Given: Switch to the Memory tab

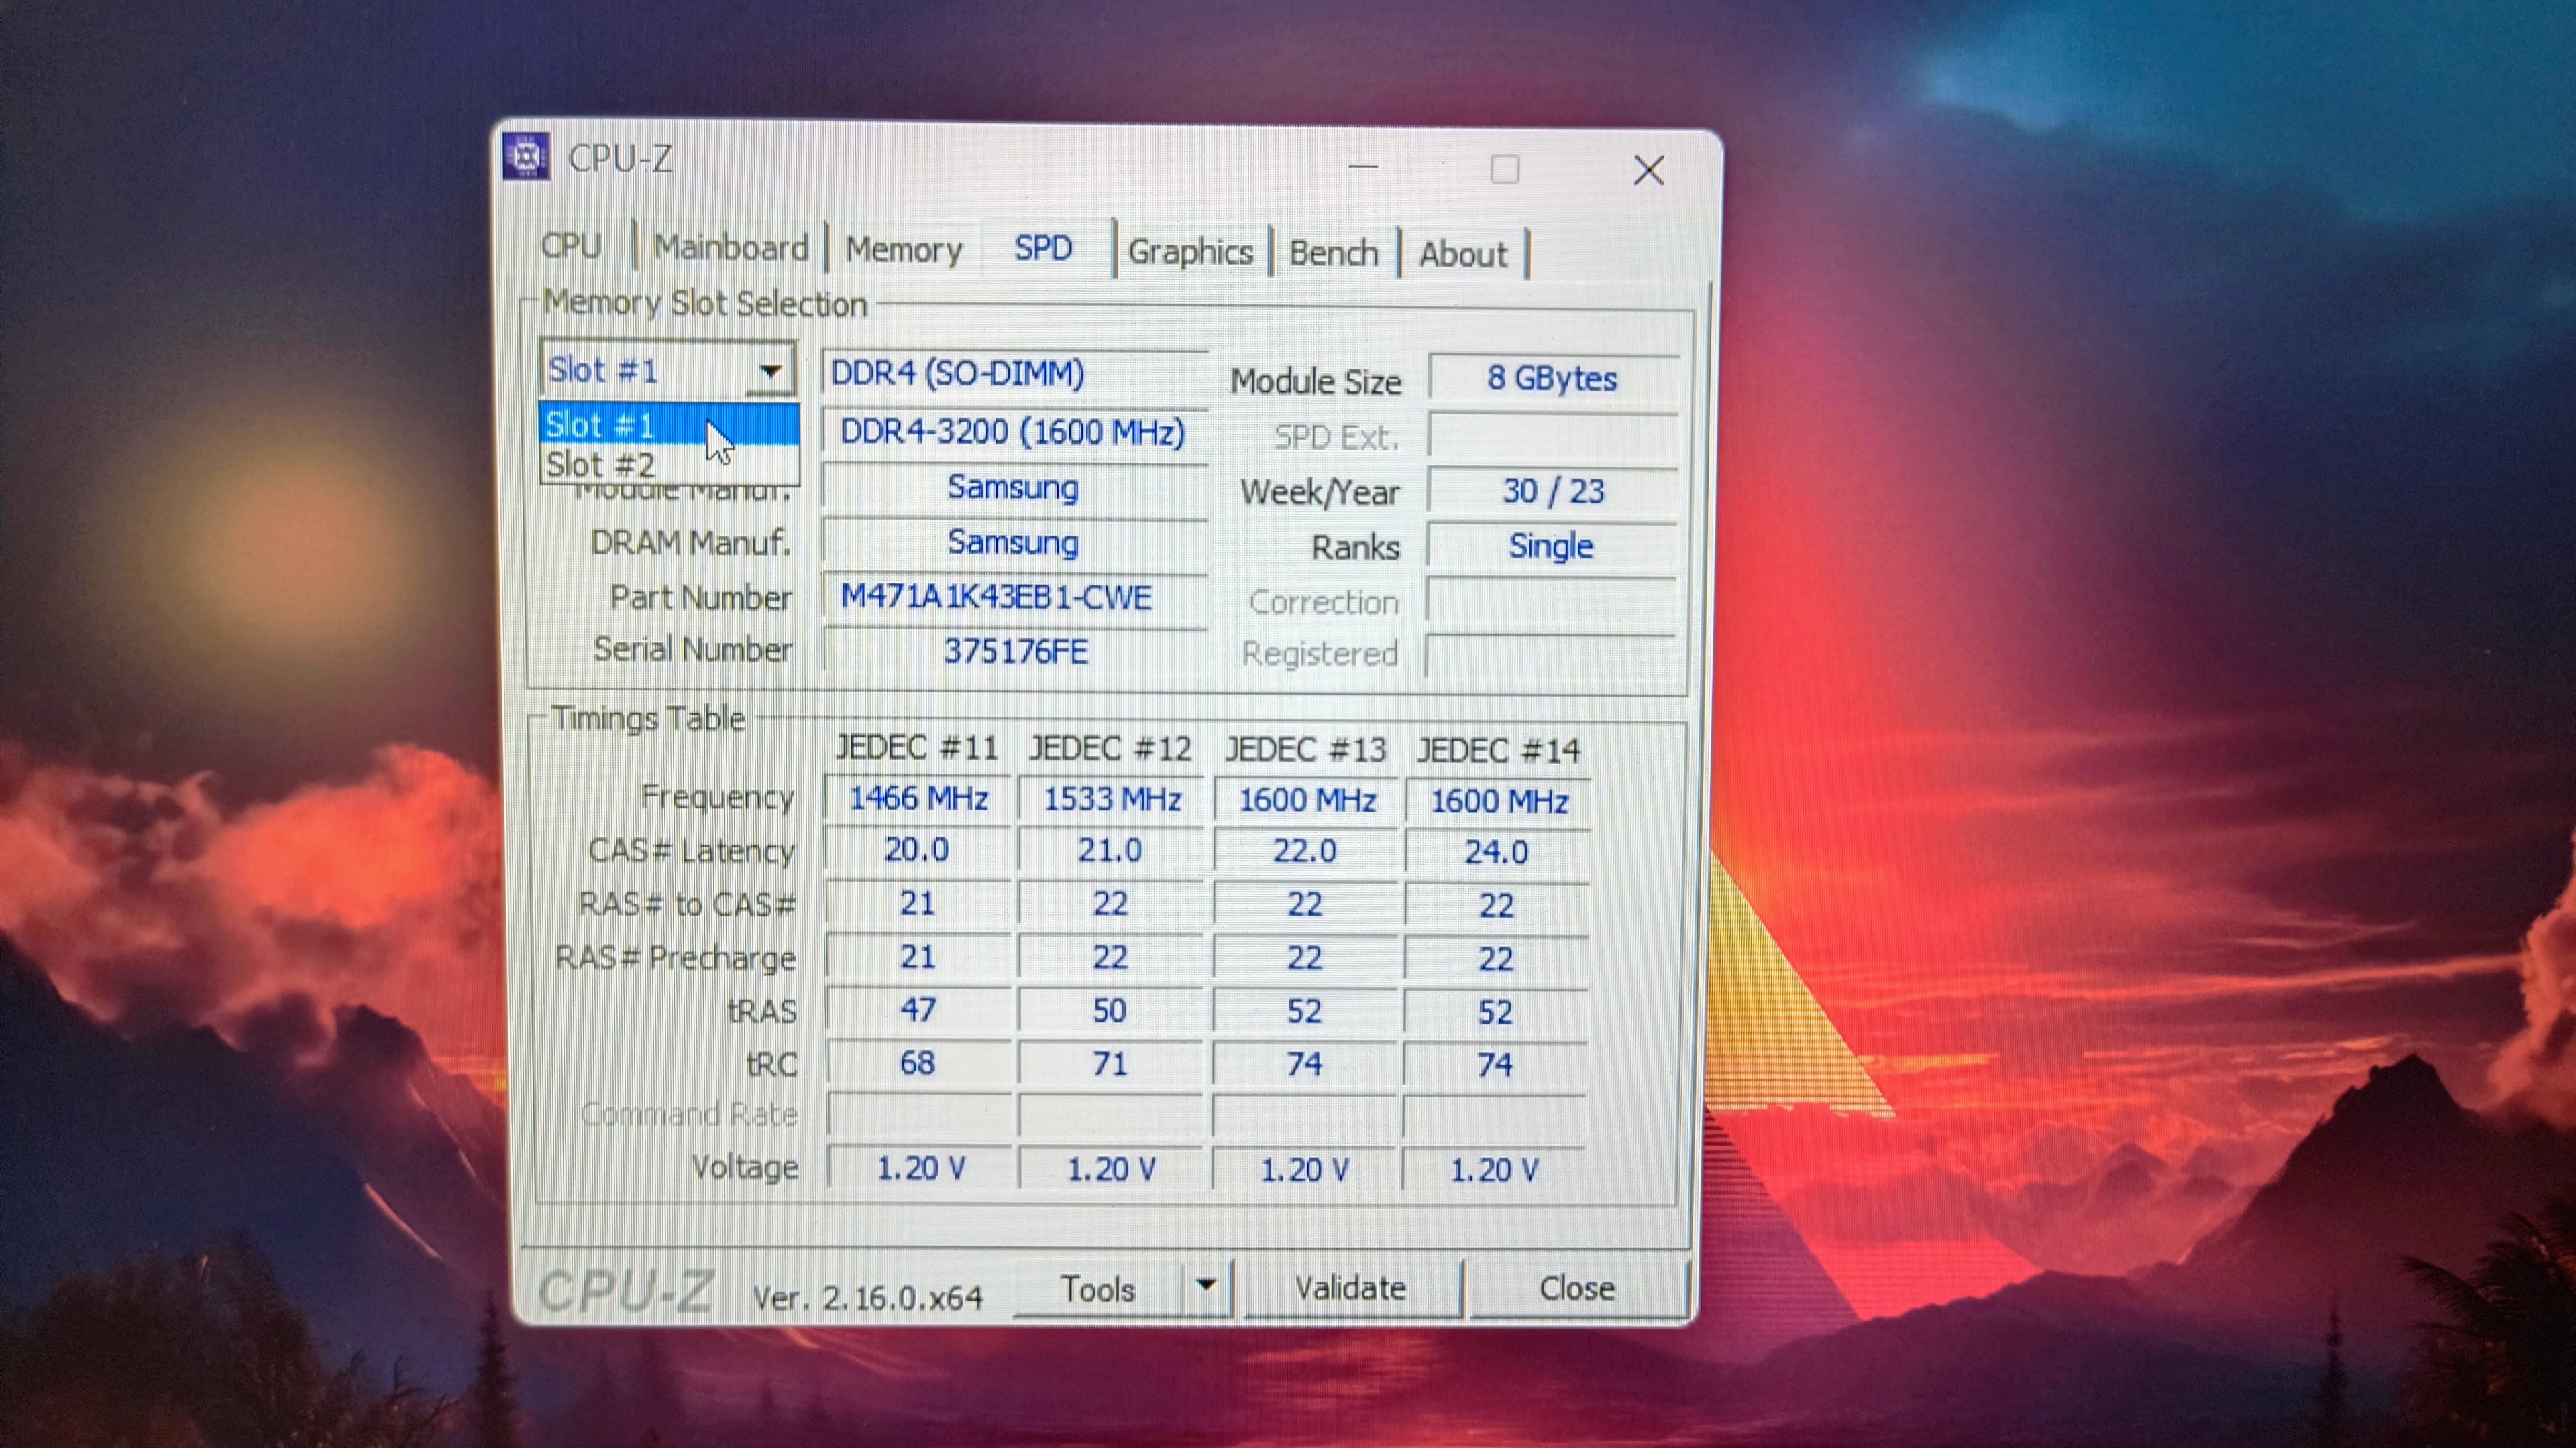Looking at the screenshot, I should click(903, 249).
